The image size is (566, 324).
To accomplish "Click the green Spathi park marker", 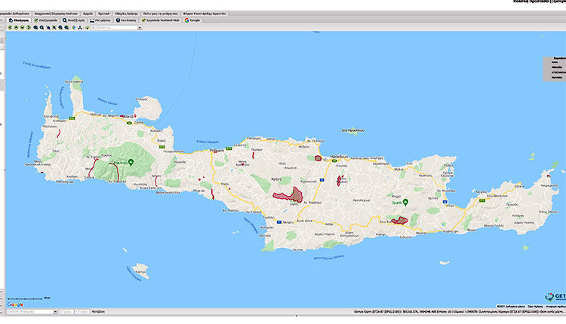I will pos(405,202).
